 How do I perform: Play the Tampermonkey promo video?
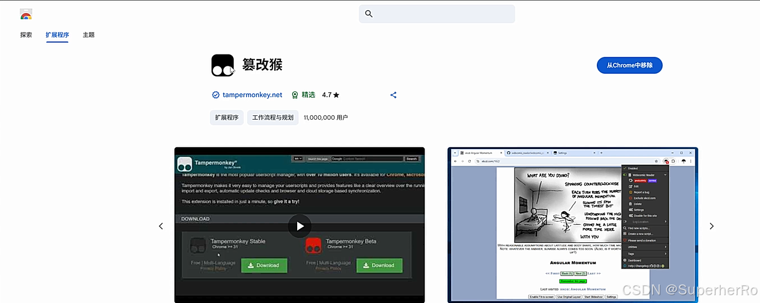click(x=299, y=226)
